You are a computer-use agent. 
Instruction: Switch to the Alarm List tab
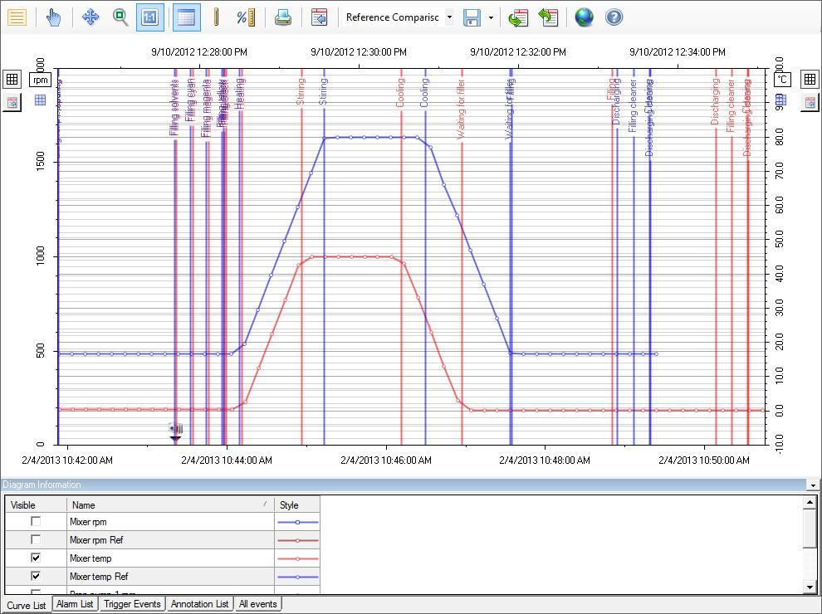tap(75, 604)
